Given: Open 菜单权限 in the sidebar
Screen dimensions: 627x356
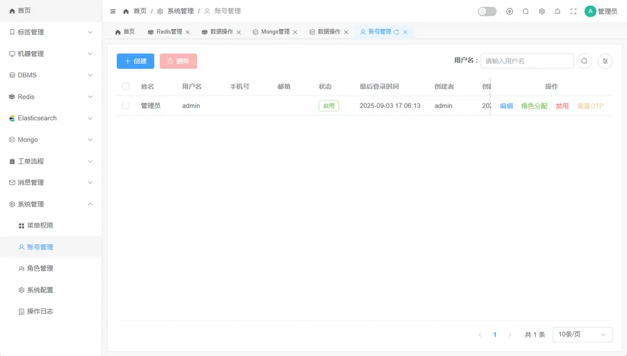Looking at the screenshot, I should (x=51, y=226).
